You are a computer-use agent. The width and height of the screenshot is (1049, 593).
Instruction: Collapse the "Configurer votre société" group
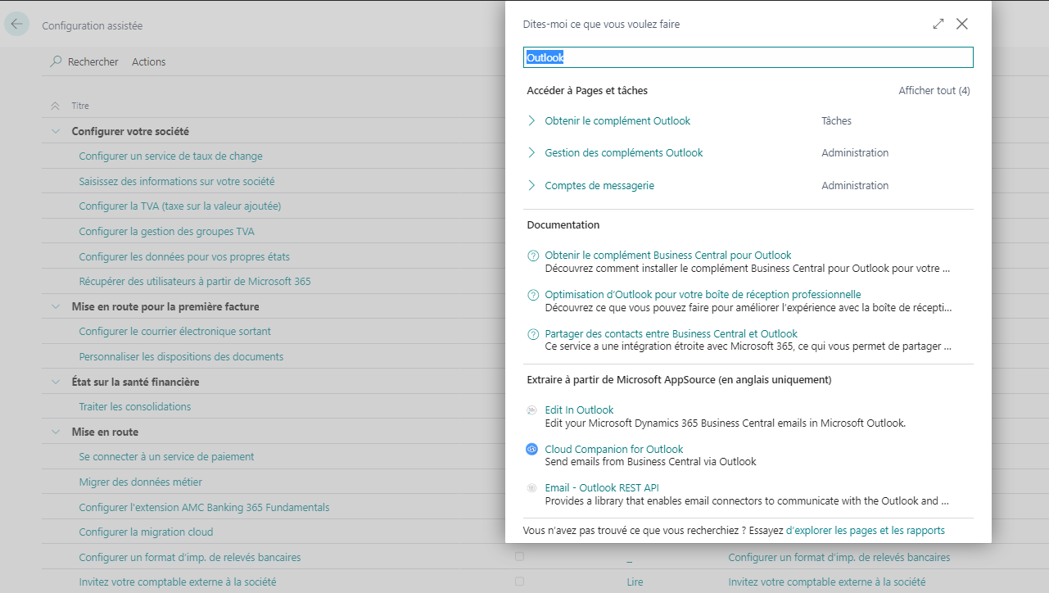coord(56,131)
